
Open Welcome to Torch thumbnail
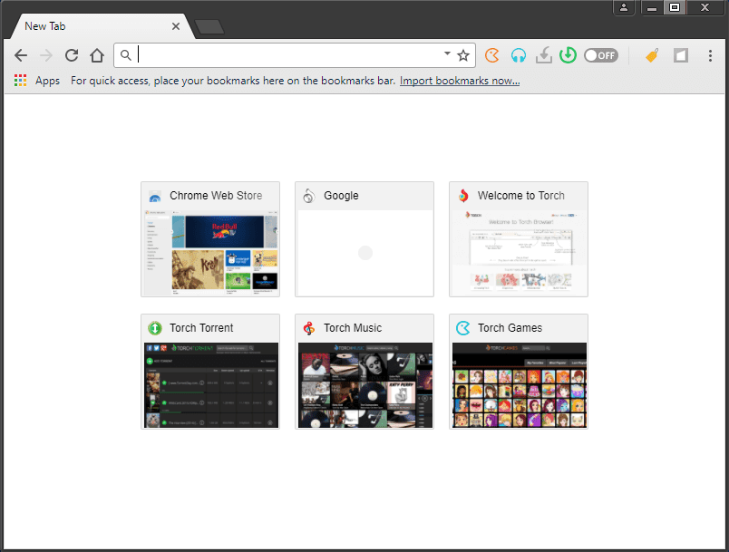(519, 253)
